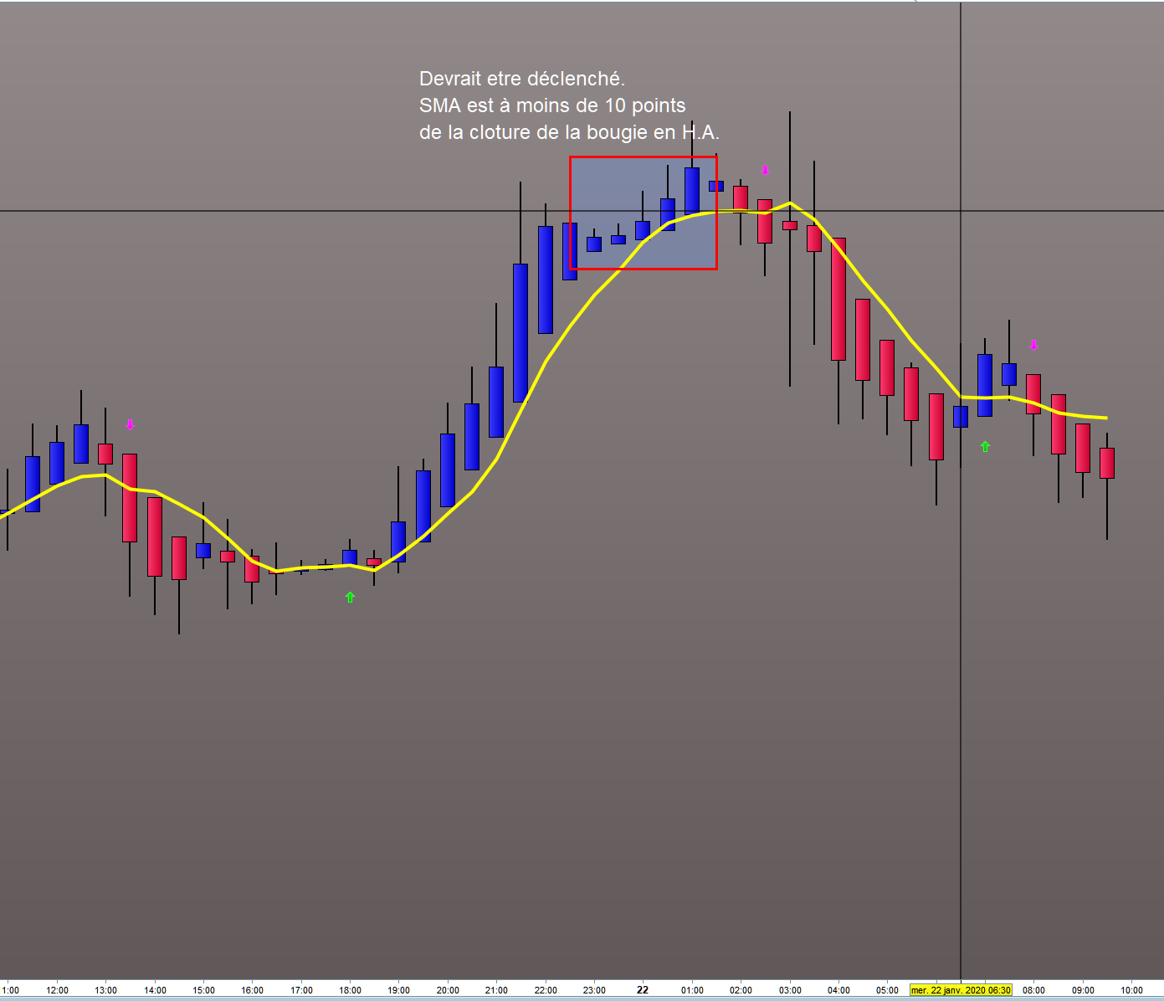1164x1001 pixels.
Task: Click the 01:00 time axis label
Action: [x=692, y=990]
